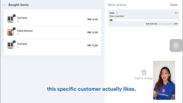Click the presenter video overlay
Image resolution: width=183 pixels, height=103 pixels.
pos(164,80)
